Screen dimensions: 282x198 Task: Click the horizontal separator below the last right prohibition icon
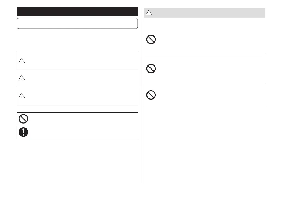(204, 107)
